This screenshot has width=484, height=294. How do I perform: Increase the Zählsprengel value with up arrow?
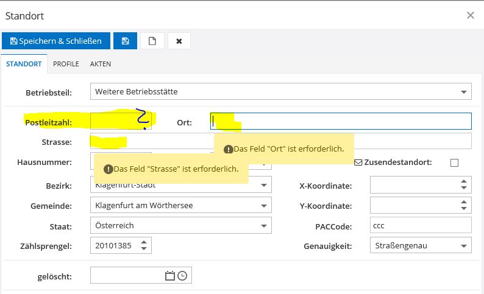tap(144, 242)
